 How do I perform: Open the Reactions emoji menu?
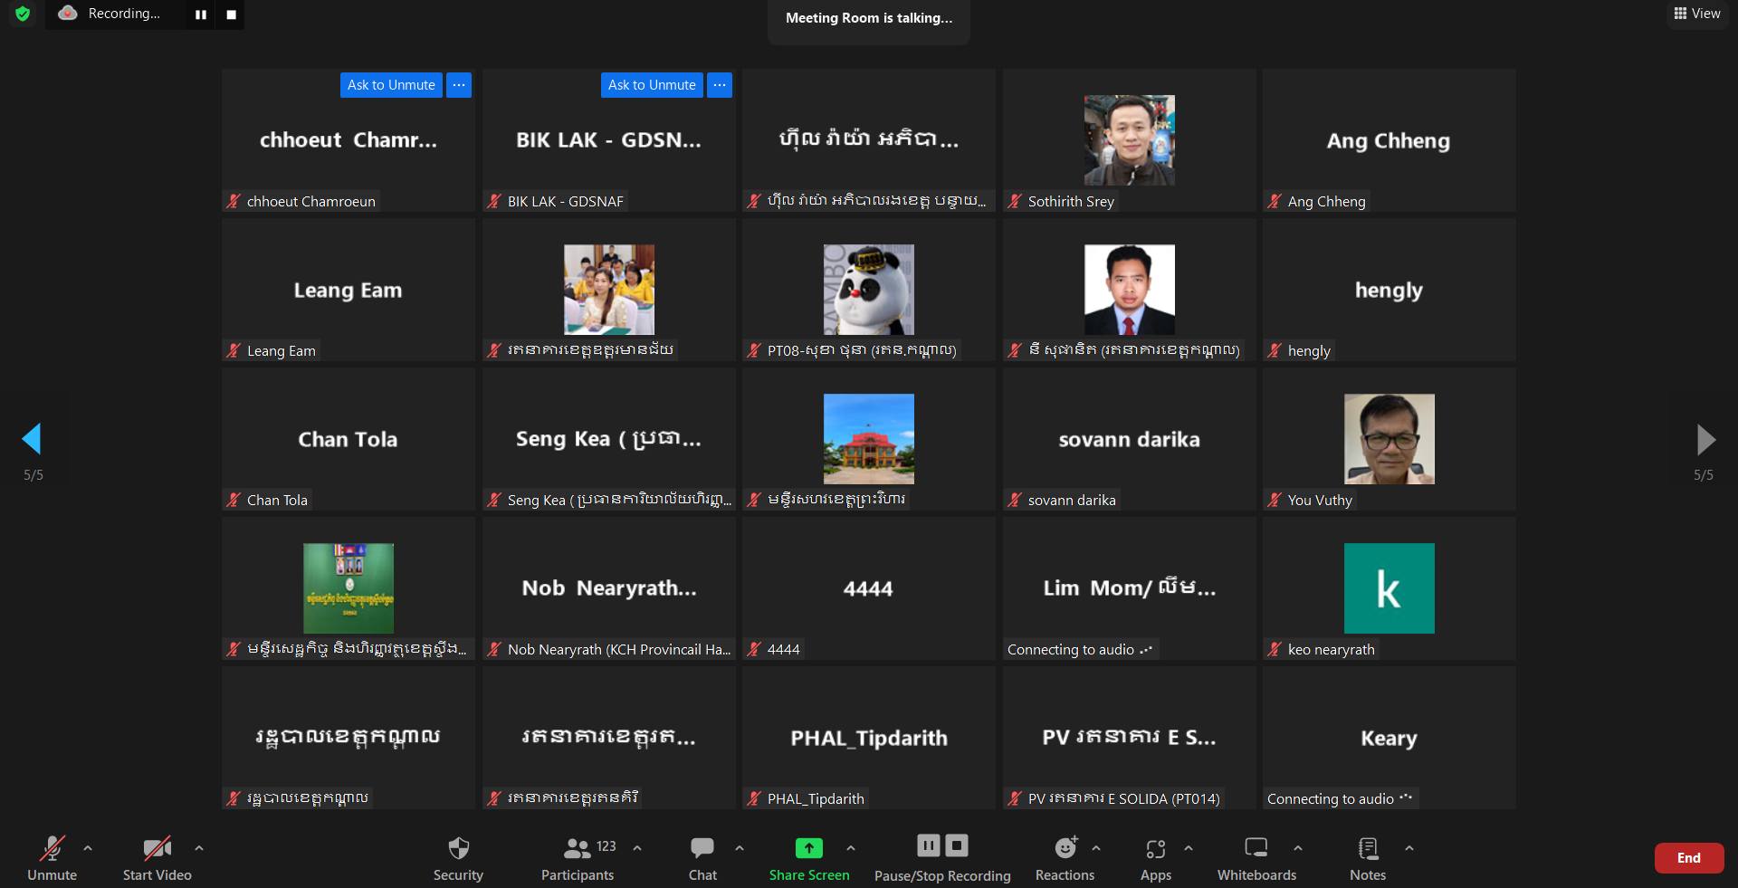click(x=1065, y=849)
